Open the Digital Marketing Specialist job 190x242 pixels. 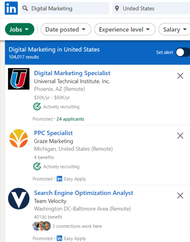[x=72, y=73]
